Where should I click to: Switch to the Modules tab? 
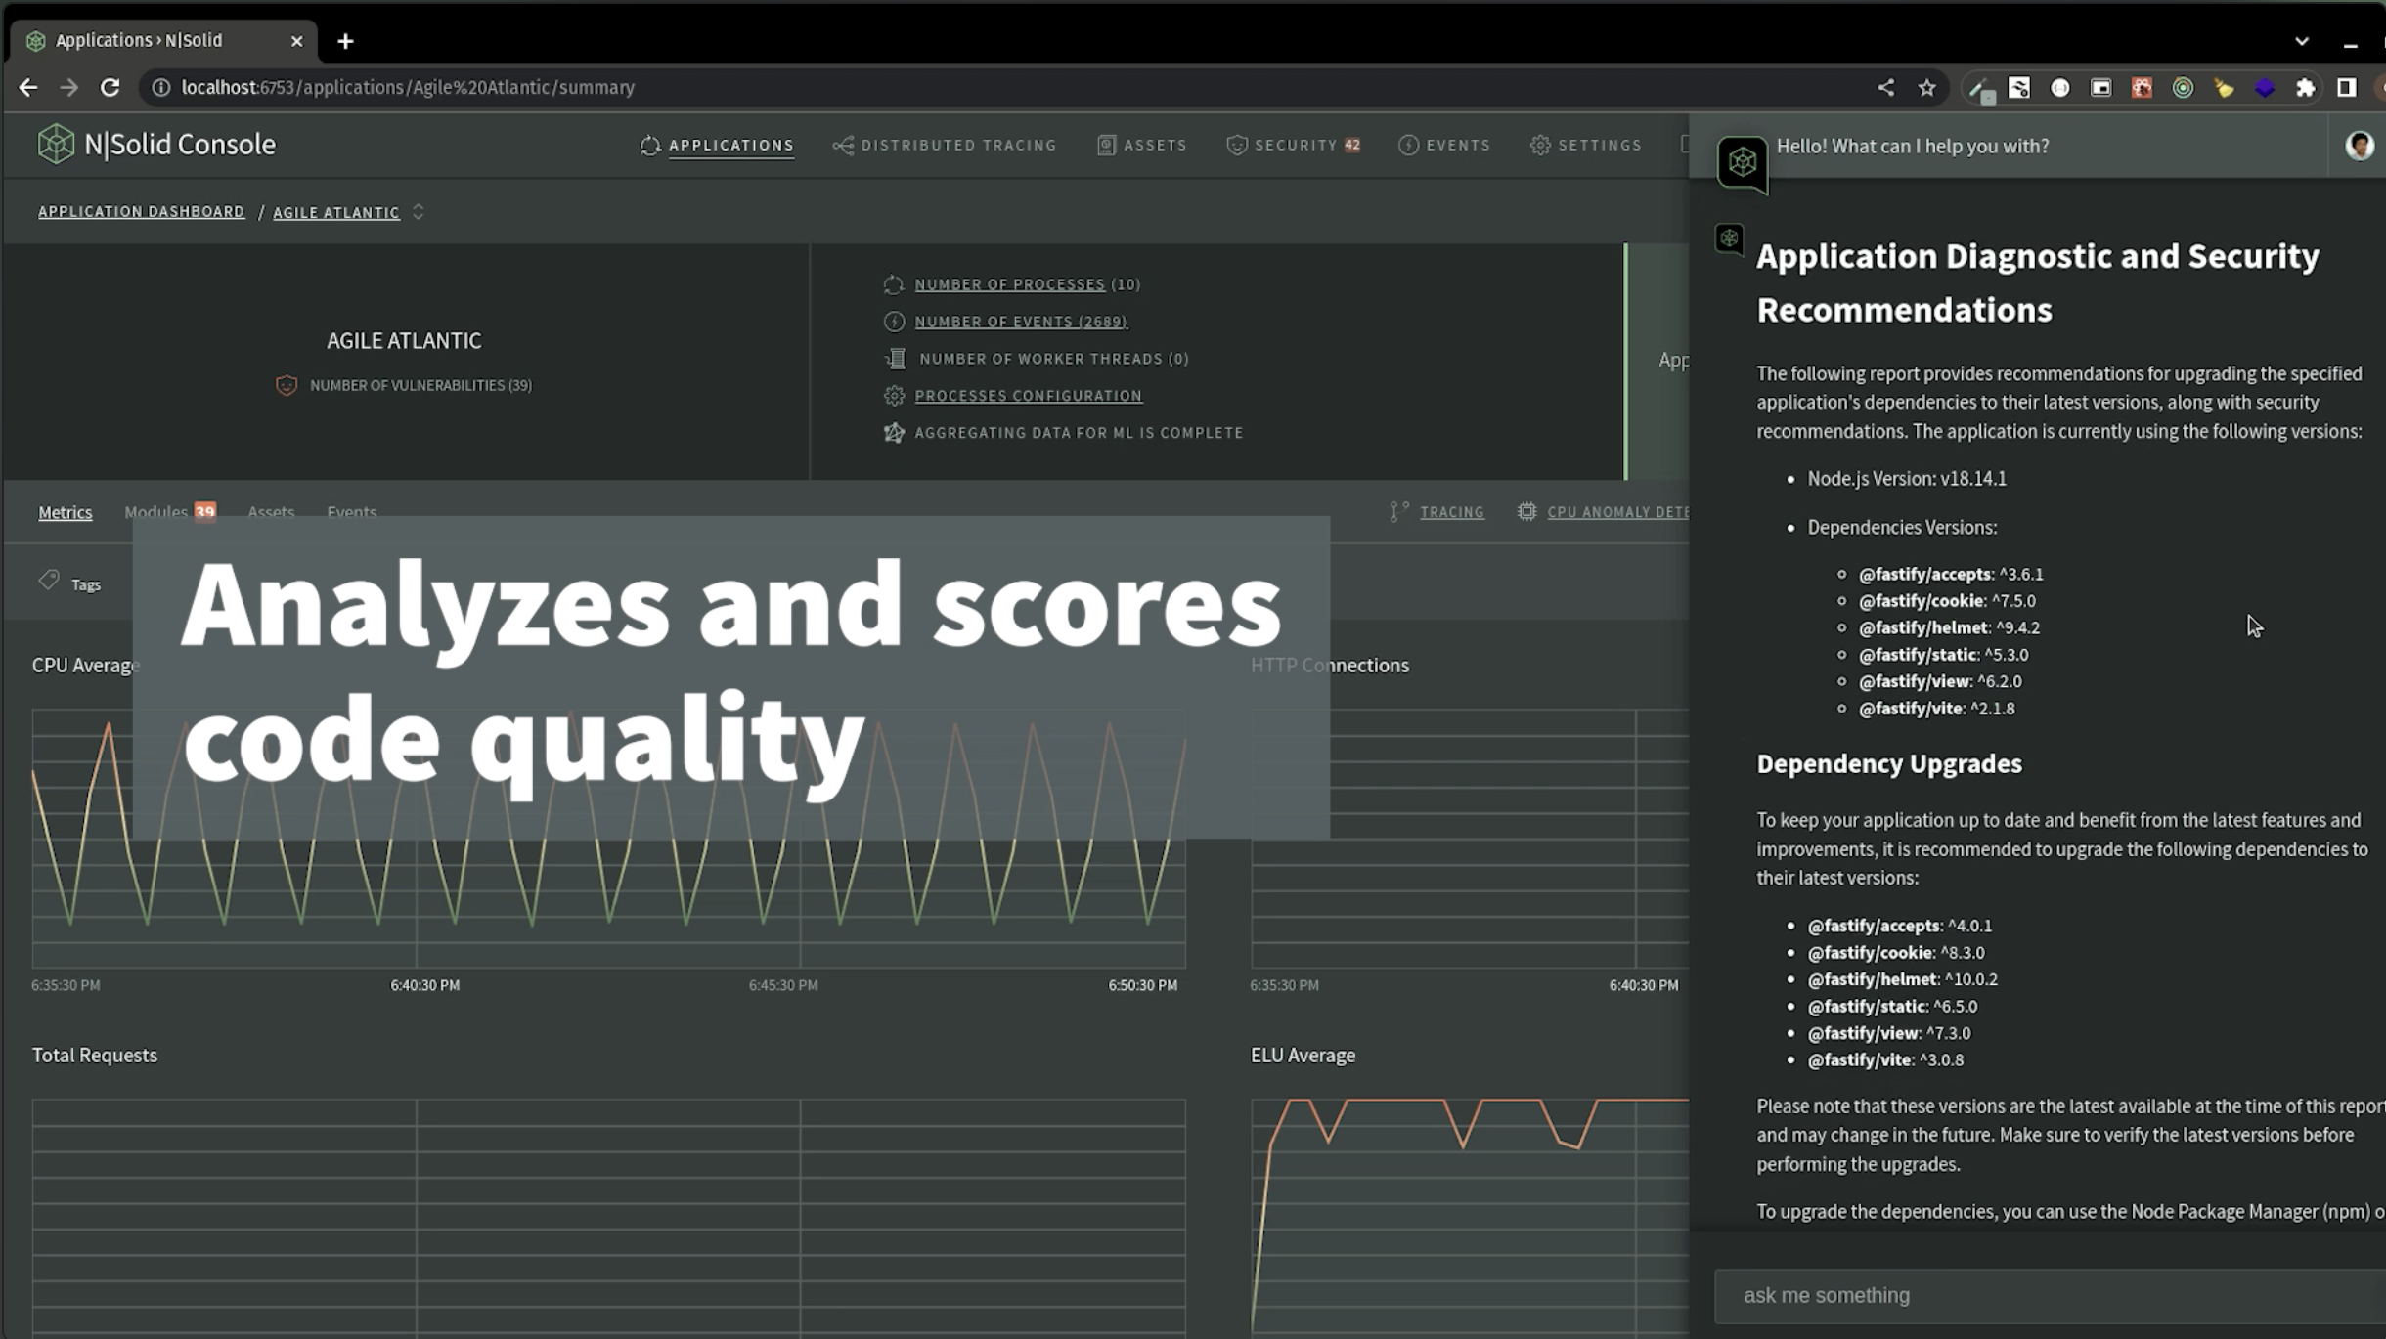pos(156,512)
